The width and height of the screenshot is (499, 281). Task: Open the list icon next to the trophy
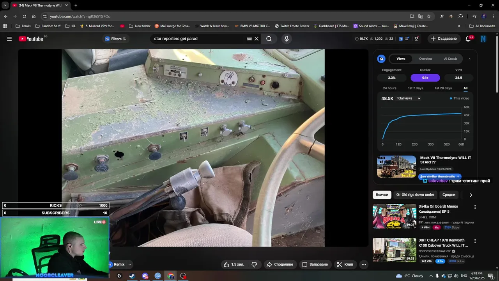(407, 39)
